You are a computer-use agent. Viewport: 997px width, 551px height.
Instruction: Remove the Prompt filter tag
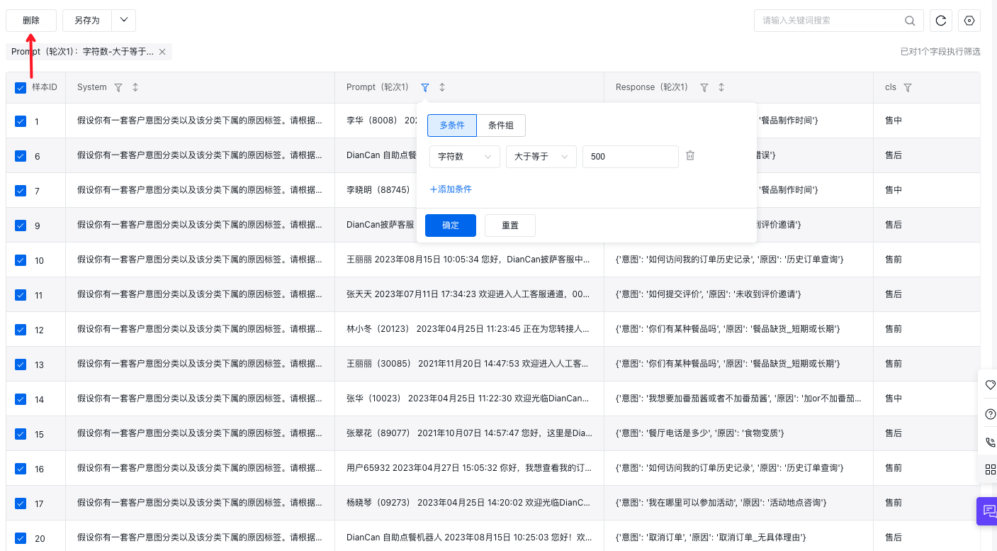[162, 52]
